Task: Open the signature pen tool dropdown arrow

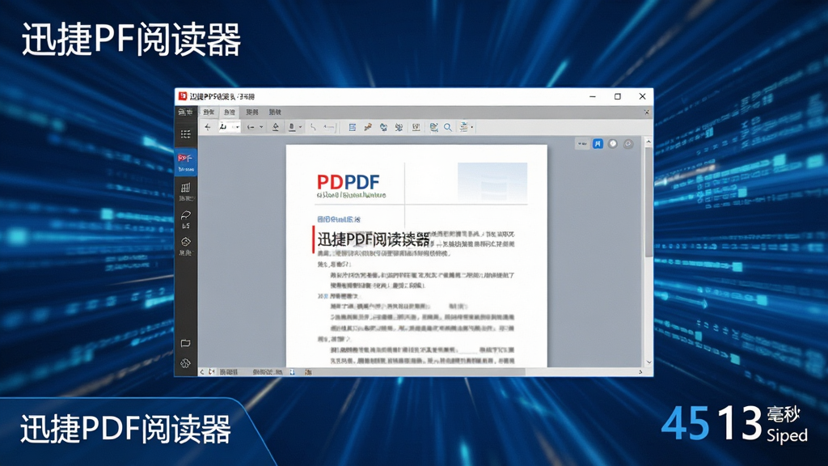Action: 238,127
